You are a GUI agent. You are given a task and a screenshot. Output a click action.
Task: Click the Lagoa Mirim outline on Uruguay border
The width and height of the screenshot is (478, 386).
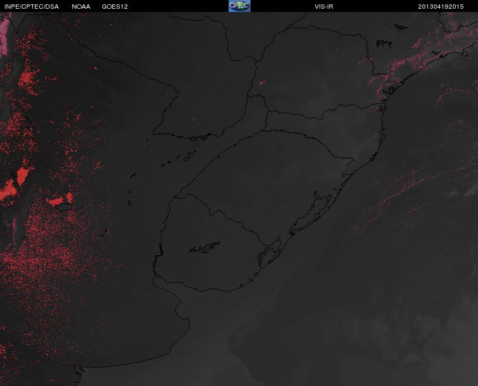coord(269,252)
